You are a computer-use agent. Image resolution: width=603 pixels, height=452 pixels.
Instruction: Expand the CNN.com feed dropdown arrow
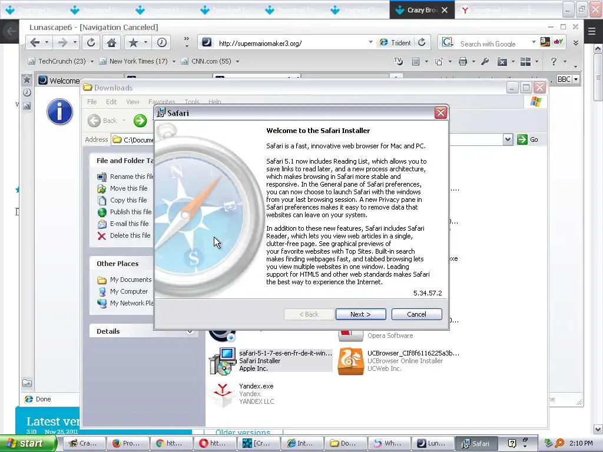237,61
